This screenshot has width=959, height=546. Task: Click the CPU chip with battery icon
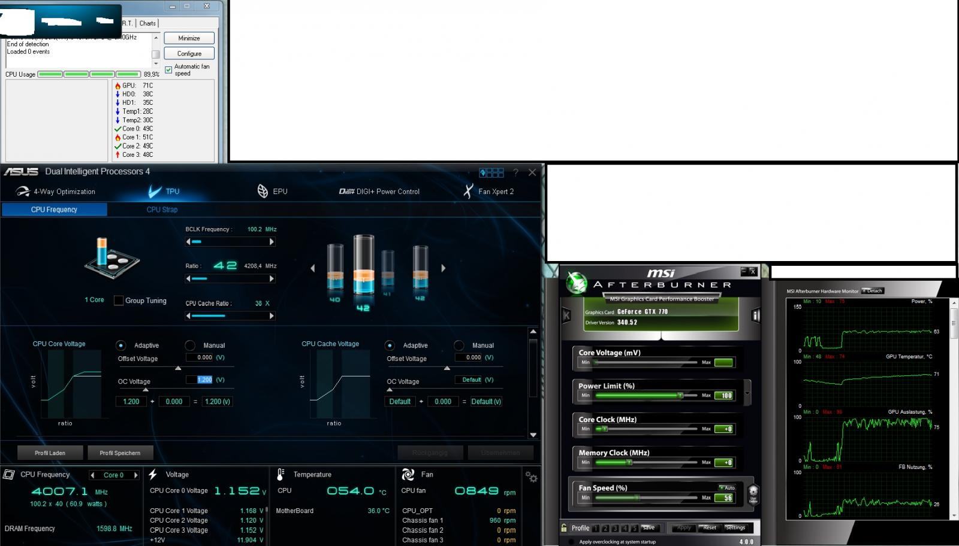pos(111,257)
